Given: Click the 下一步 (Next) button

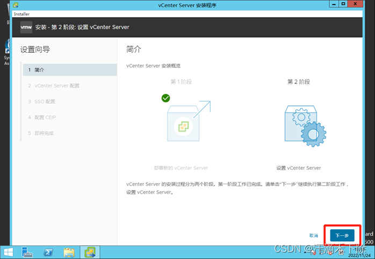Looking at the screenshot, I should pyautogui.click(x=342, y=235).
